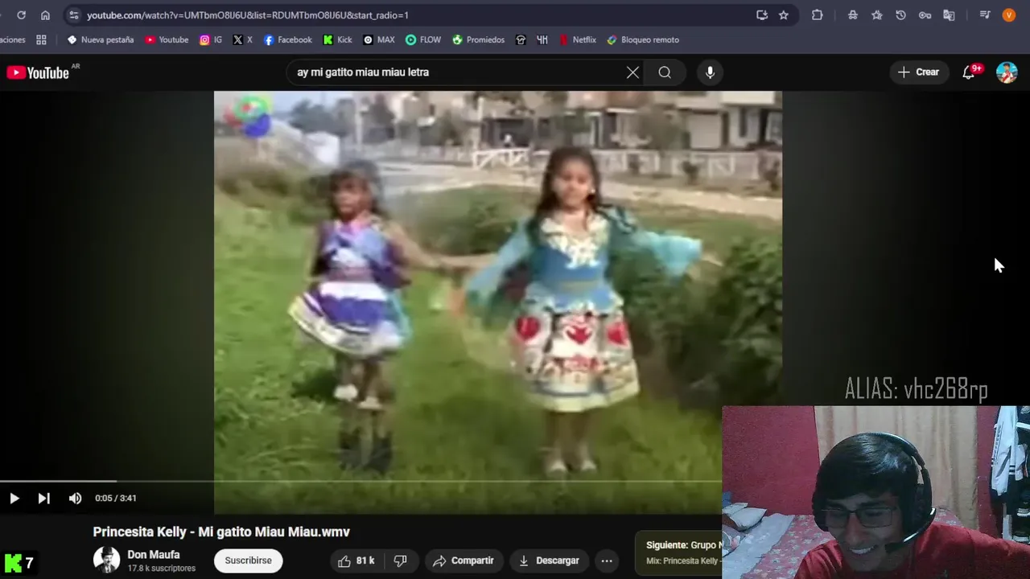Open the orange V browser profile avatar
The height and width of the screenshot is (579, 1030).
(1008, 15)
